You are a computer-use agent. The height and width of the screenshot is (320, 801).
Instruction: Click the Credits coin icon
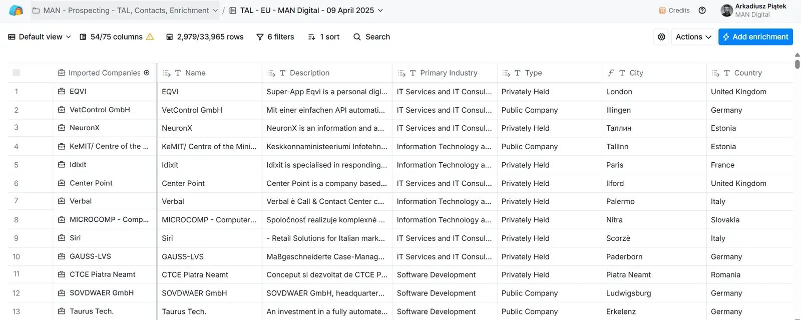pos(662,11)
